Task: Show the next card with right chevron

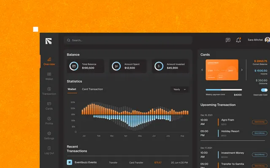Action: (x=242, y=70)
